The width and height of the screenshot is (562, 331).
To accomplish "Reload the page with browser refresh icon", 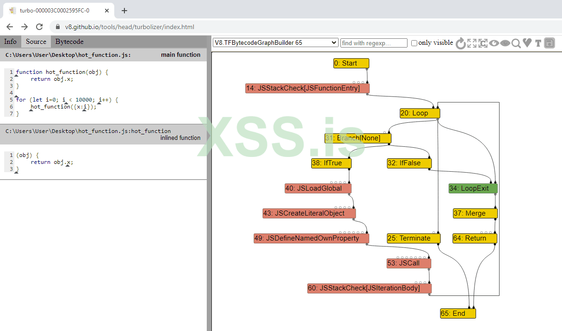I will [x=39, y=27].
